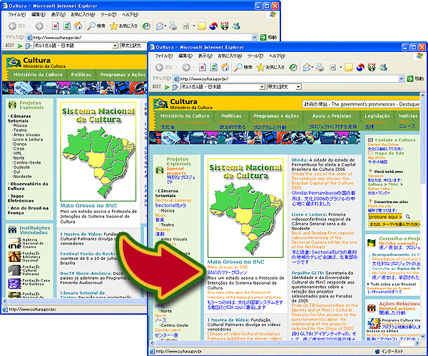Click horizontal scrollbar left arrow in back window

click(x=5, y=301)
